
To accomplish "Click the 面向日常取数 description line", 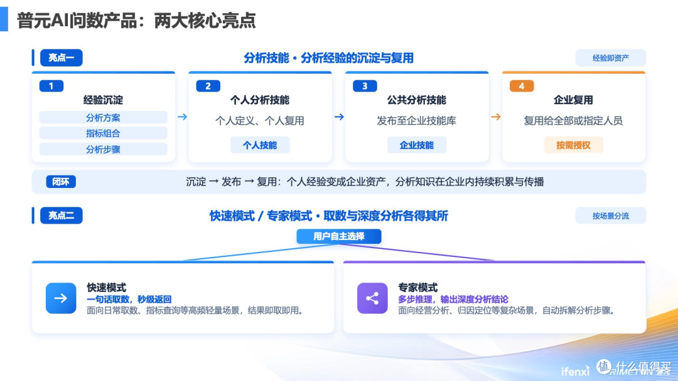I will 195,310.
